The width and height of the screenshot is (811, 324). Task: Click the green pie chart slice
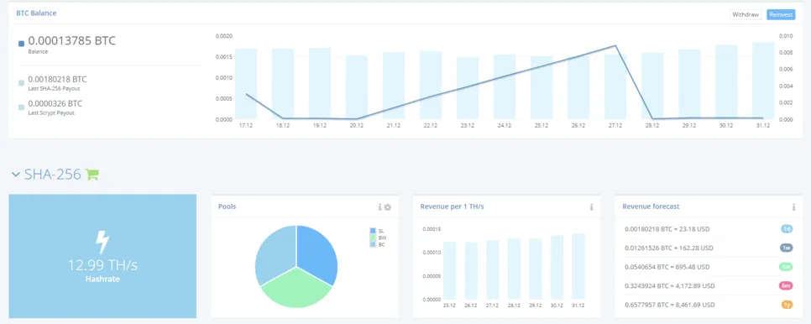click(x=296, y=290)
